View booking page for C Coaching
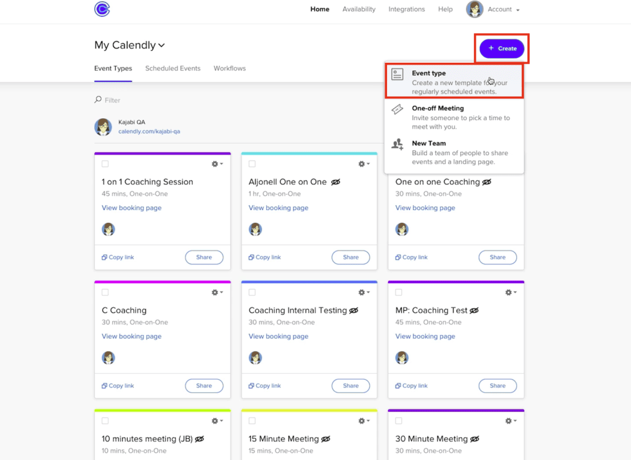 pos(132,336)
